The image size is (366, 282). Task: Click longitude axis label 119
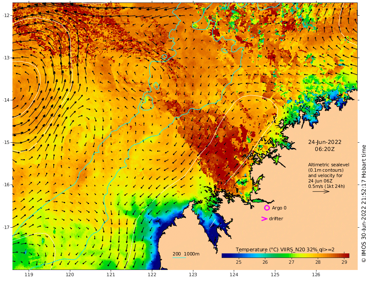(x=29, y=275)
